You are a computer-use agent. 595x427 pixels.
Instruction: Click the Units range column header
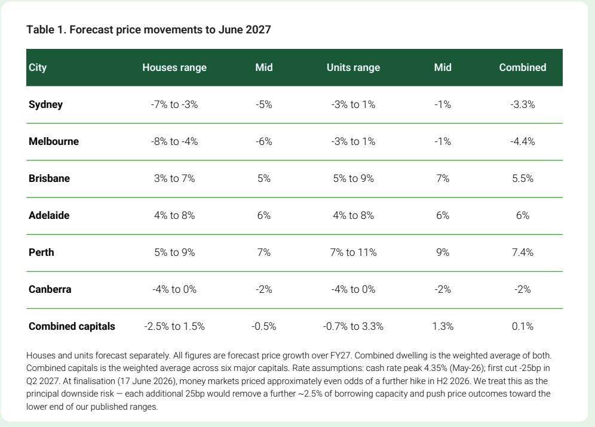(x=353, y=67)
